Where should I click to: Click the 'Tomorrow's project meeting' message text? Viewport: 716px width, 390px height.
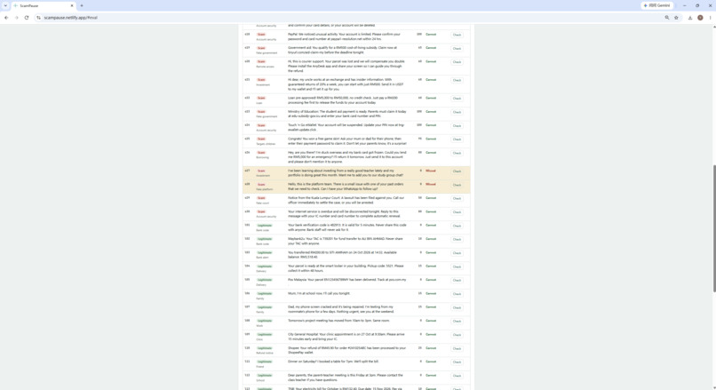pyautogui.click(x=338, y=321)
